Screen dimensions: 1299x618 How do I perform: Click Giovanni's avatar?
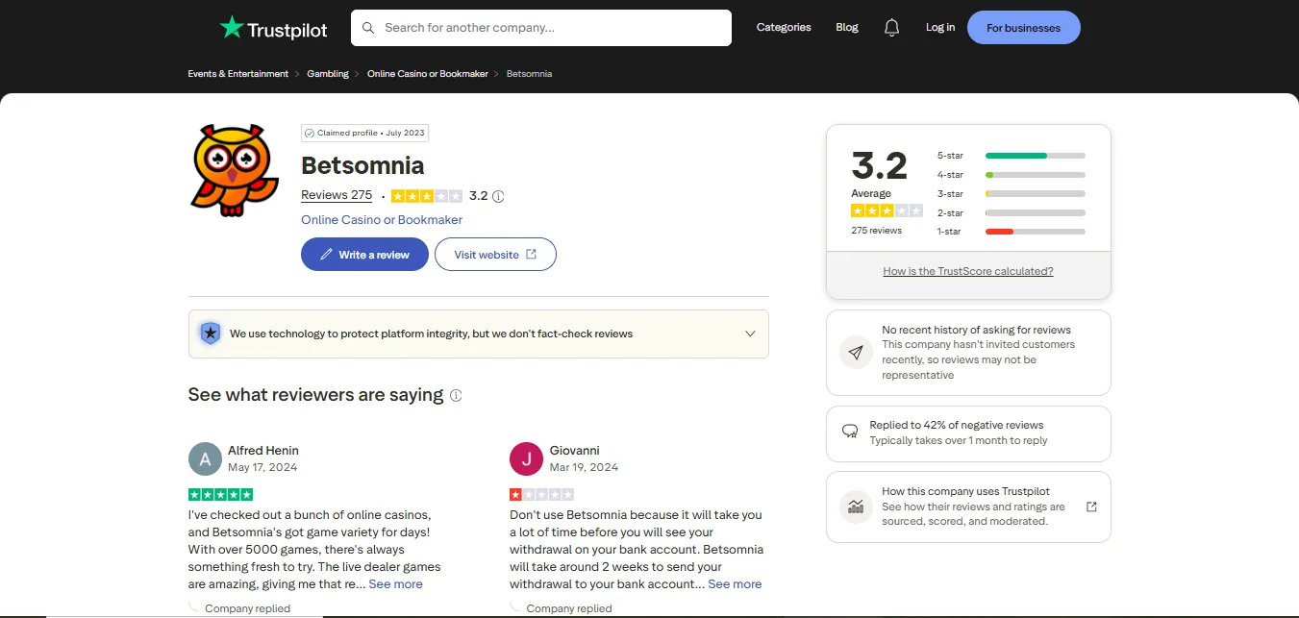coord(526,458)
